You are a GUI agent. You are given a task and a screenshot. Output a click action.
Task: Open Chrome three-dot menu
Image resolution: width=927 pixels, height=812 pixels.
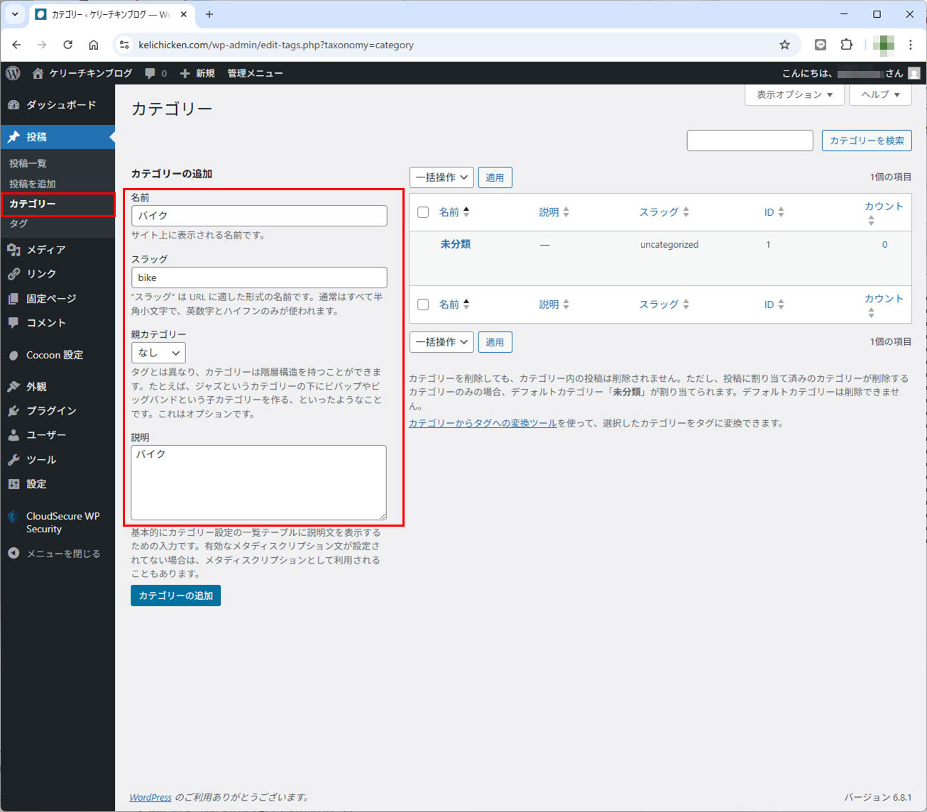911,45
